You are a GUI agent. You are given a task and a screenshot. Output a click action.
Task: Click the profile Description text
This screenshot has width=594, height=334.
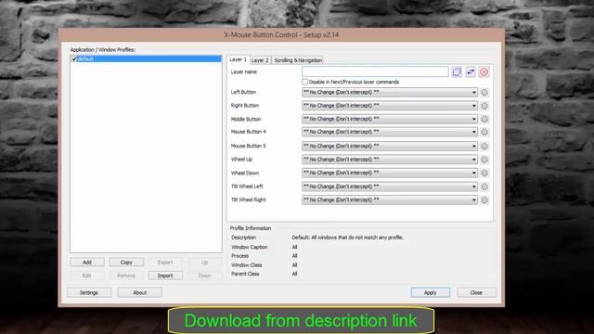[x=347, y=238]
